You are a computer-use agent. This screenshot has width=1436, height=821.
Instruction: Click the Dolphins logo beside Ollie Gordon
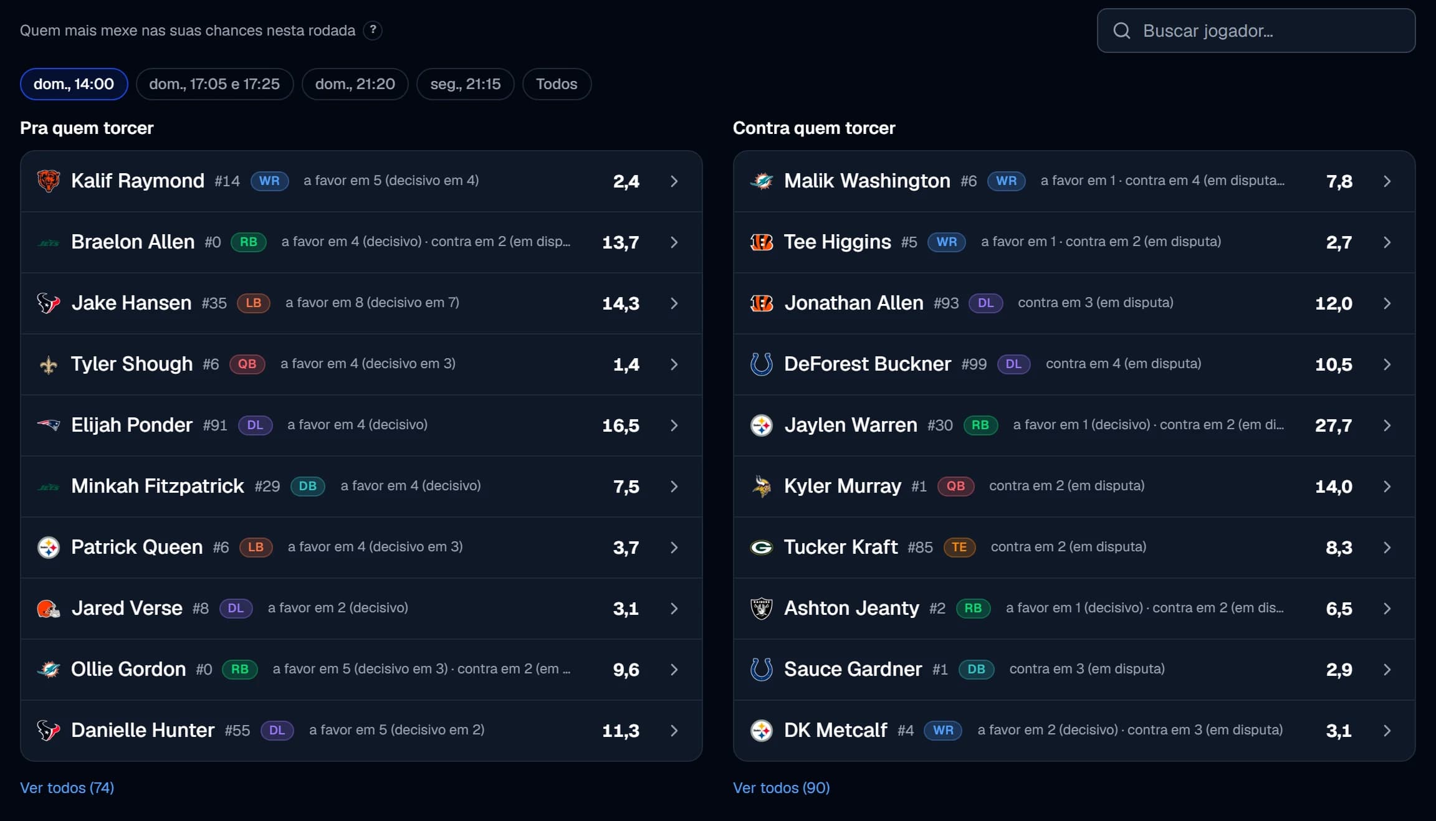48,669
